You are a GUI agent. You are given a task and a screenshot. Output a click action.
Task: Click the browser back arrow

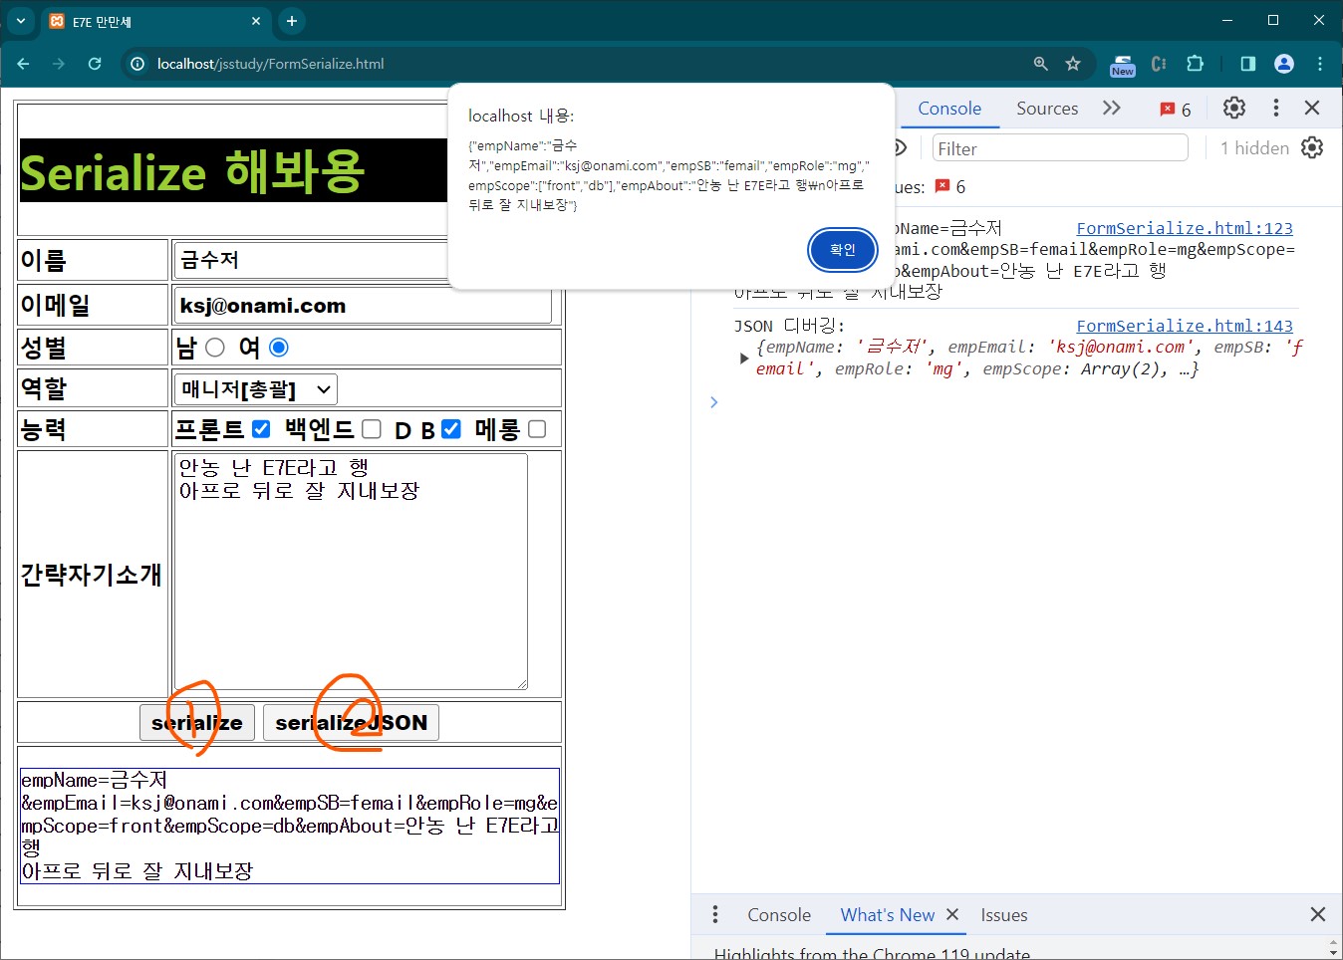tap(23, 64)
